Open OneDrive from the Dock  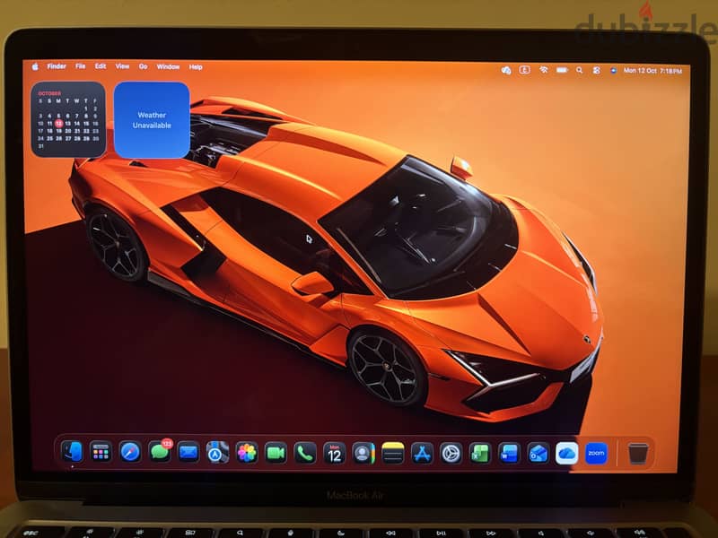(567, 453)
